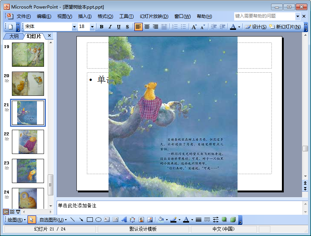Center align text

pyautogui.click(x=147, y=27)
